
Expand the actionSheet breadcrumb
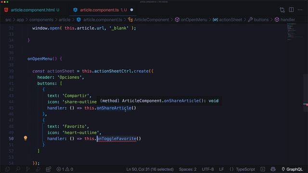[x=231, y=20]
